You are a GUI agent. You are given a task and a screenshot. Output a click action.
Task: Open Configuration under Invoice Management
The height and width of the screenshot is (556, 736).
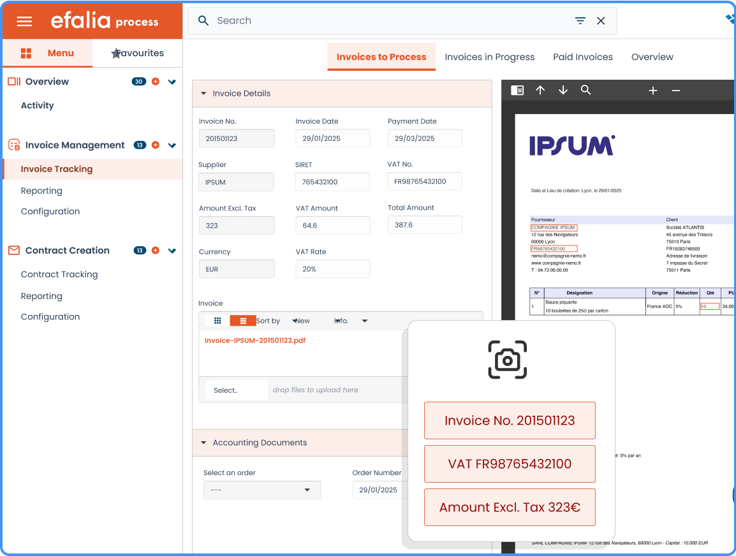click(50, 211)
